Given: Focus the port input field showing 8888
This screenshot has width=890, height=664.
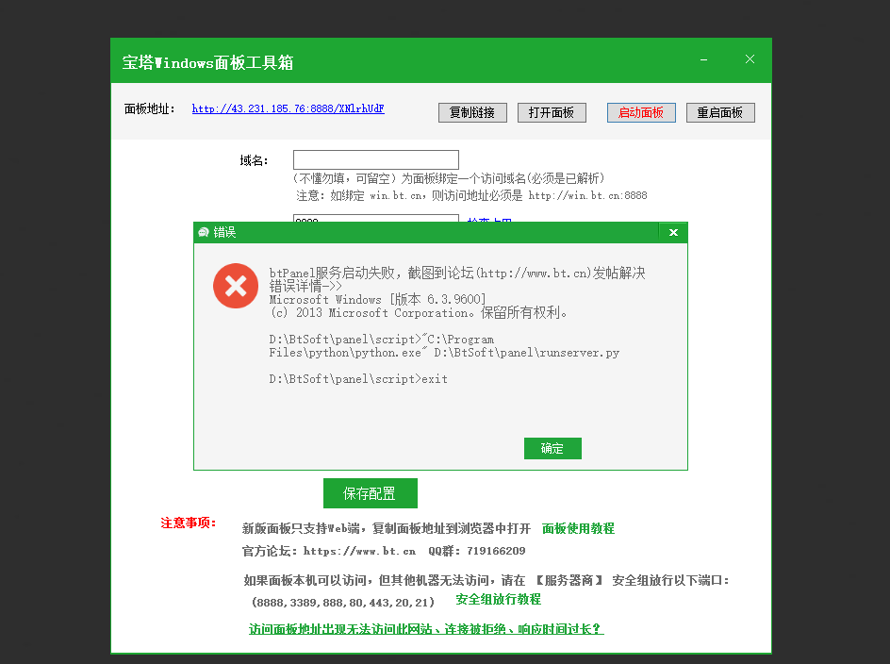Looking at the screenshot, I should pyautogui.click(x=376, y=218).
